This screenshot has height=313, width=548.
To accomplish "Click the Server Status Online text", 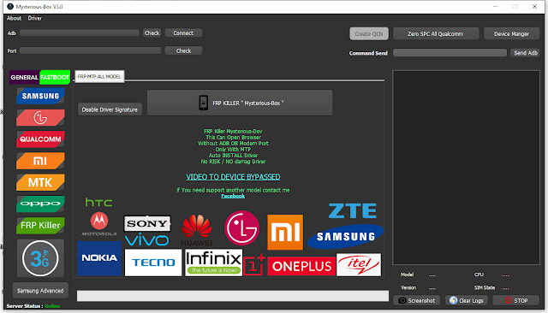I will tap(33, 306).
